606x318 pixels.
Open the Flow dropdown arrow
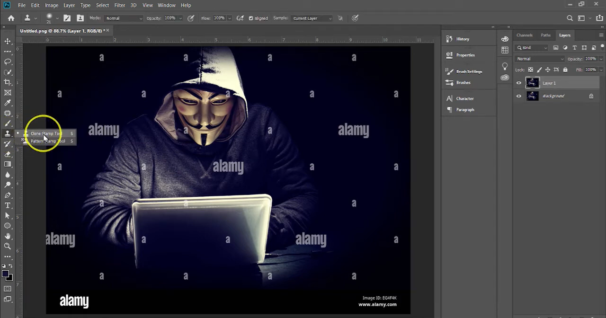pos(229,18)
